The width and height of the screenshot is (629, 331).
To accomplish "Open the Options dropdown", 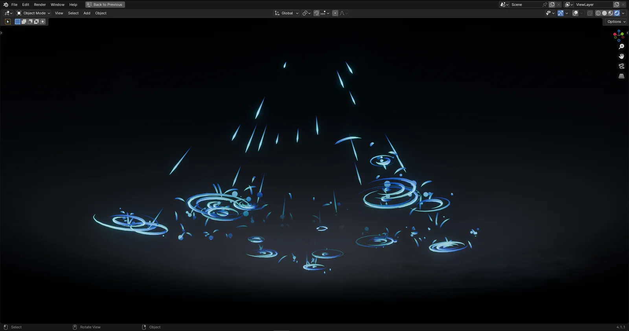I will pos(616,22).
